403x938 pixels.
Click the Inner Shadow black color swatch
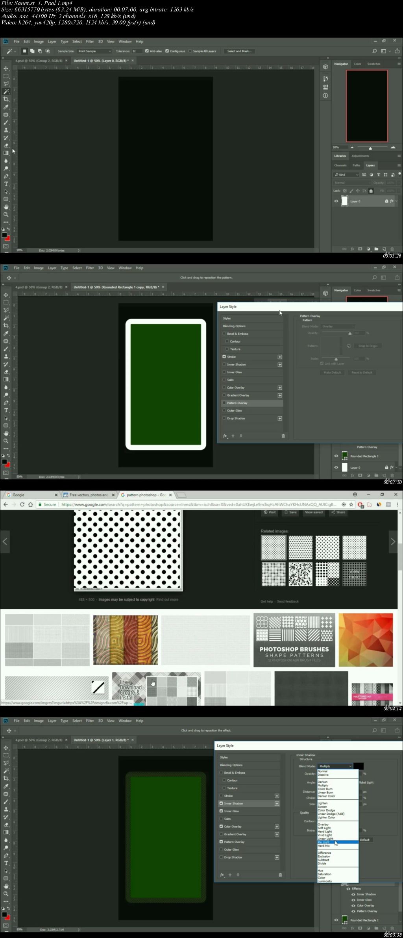pyautogui.click(x=359, y=766)
